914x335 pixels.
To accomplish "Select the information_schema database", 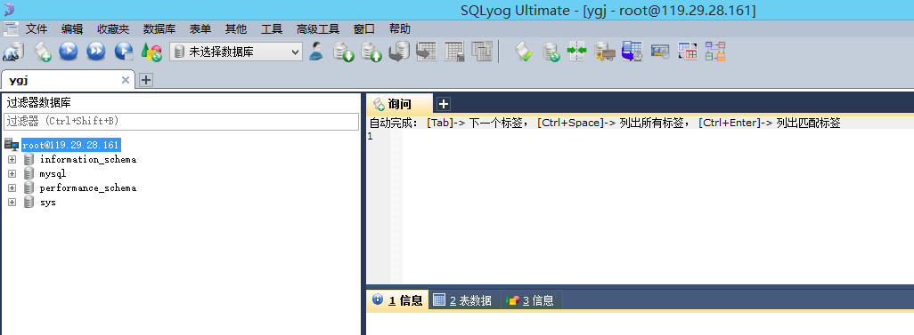I will (87, 159).
